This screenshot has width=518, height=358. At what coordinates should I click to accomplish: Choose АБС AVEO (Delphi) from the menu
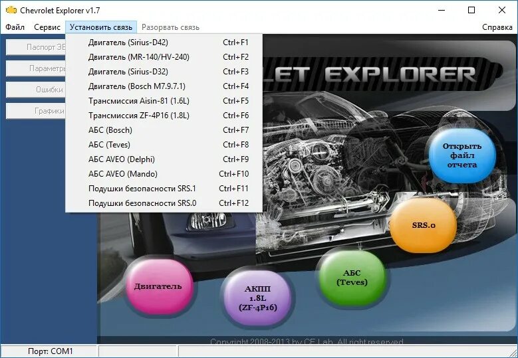[164, 159]
